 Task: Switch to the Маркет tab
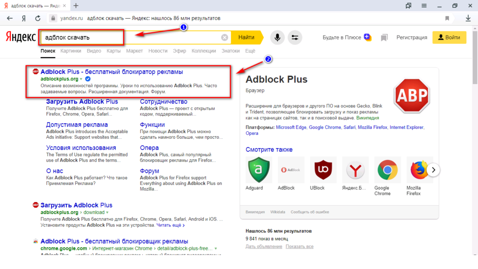pyautogui.click(x=134, y=51)
